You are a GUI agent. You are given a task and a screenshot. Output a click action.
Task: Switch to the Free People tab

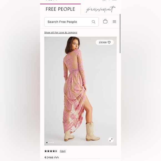(x=61, y=9)
